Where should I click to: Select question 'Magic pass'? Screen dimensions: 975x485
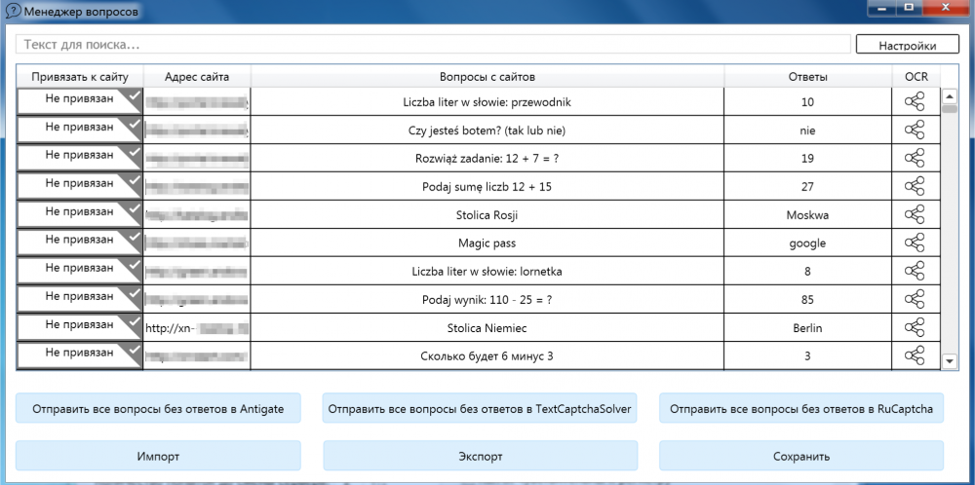[487, 243]
